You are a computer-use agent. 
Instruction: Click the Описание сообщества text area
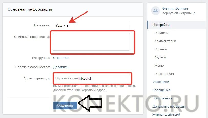click(91, 42)
